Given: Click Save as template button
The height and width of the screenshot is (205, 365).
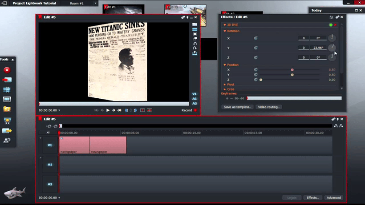Looking at the screenshot, I should [x=238, y=107].
